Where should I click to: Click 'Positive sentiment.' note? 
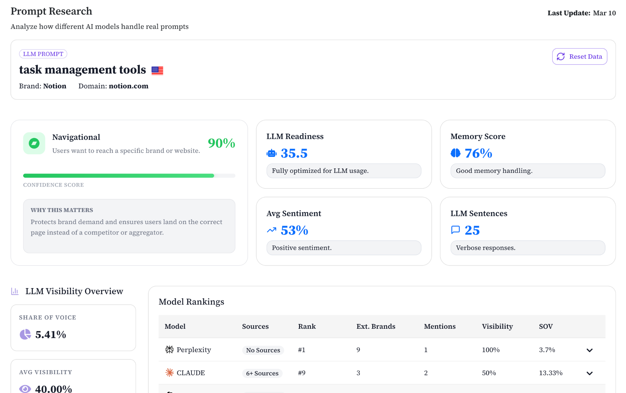(x=344, y=248)
